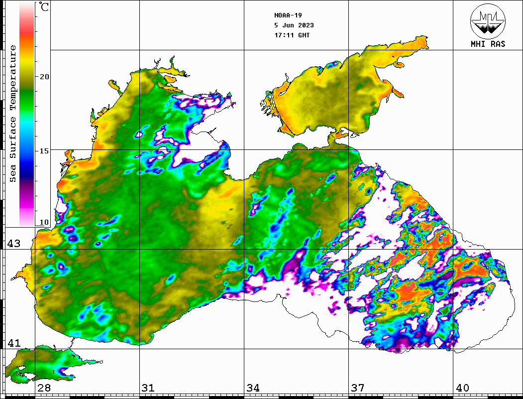Click the time text 17:11 GMT
523x399 pixels.
292,35
